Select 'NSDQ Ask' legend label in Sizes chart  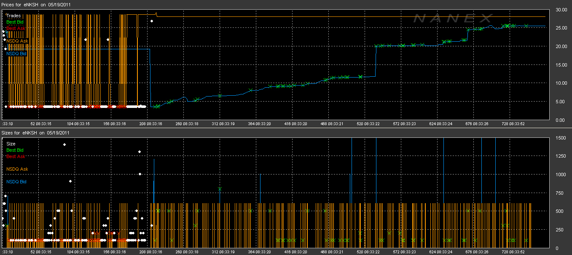click(17, 169)
